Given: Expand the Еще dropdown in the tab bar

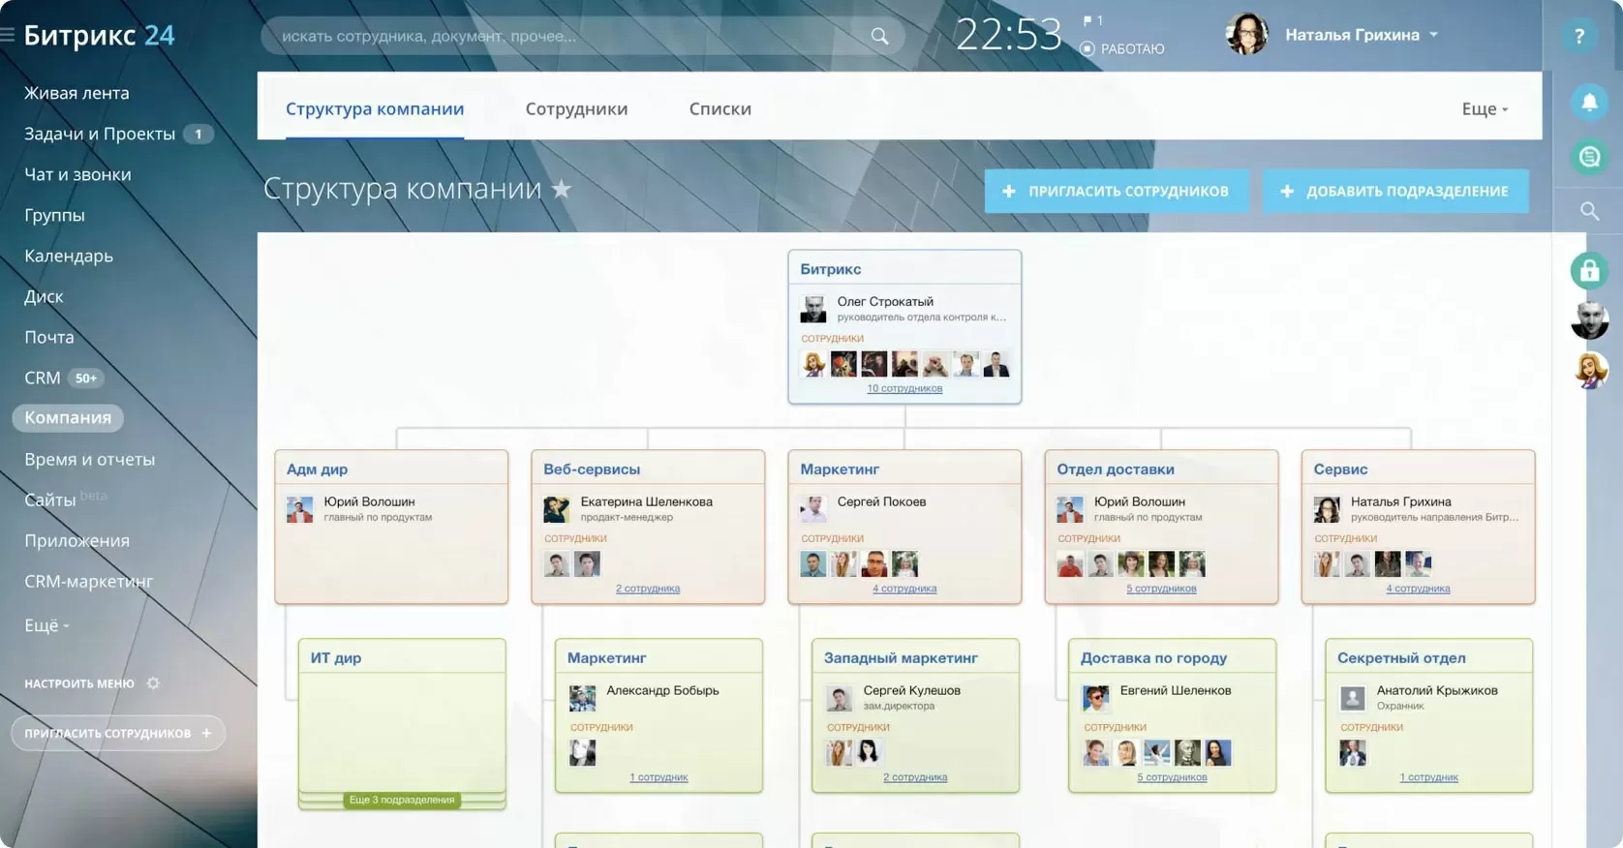Looking at the screenshot, I should [1485, 109].
